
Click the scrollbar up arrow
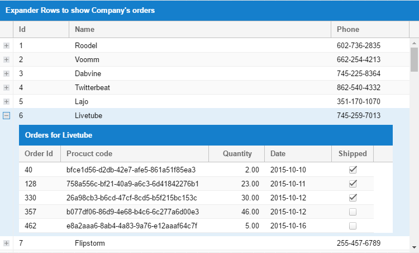tap(414, 43)
